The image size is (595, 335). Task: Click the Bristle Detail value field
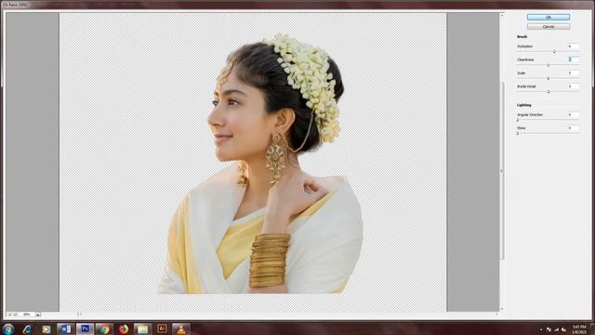click(x=573, y=87)
